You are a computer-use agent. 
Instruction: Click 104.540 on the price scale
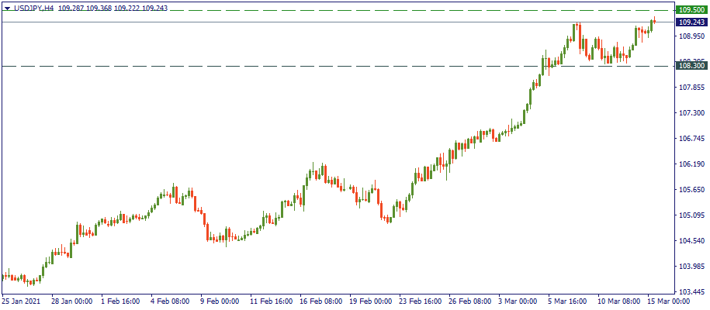690,241
